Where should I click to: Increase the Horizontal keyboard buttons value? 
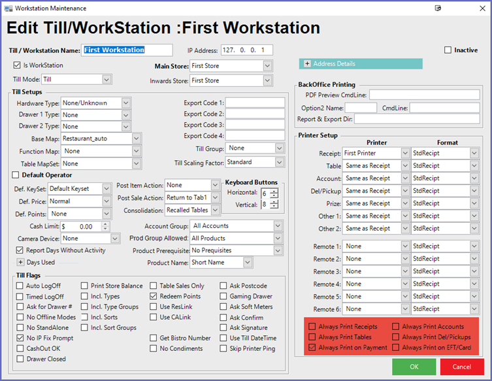[274, 190]
